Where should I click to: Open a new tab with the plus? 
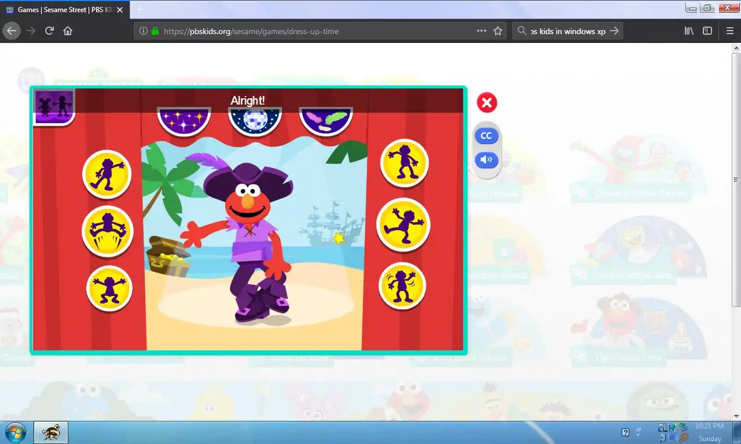click(139, 9)
